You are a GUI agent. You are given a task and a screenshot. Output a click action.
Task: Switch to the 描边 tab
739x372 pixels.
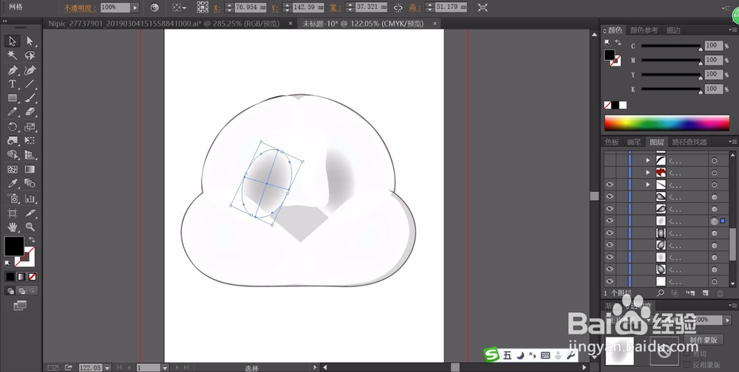click(x=673, y=30)
